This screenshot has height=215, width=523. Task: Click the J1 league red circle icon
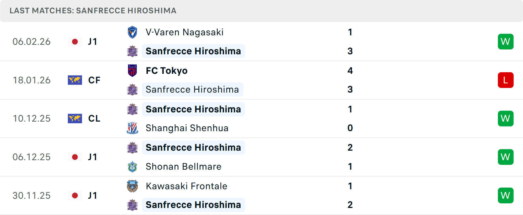pos(75,42)
